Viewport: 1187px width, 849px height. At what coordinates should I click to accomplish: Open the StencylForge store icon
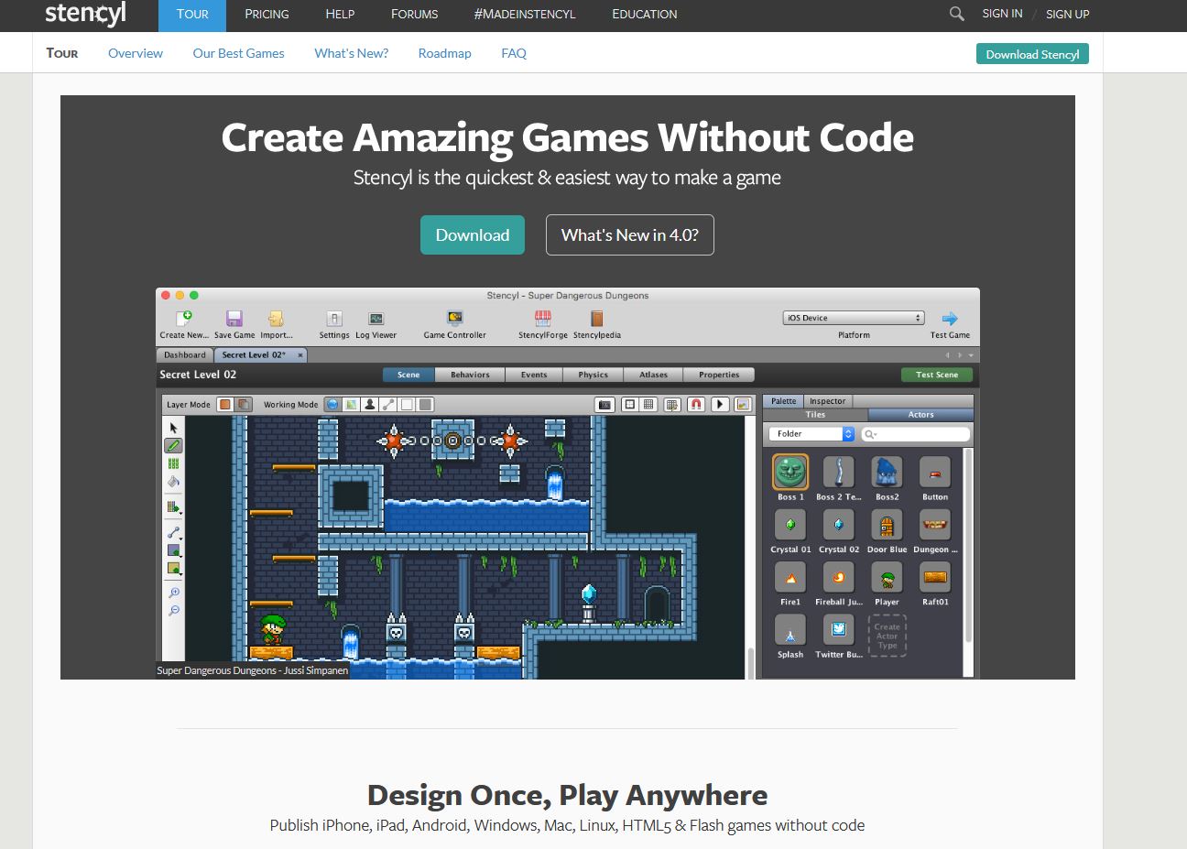pyautogui.click(x=543, y=319)
